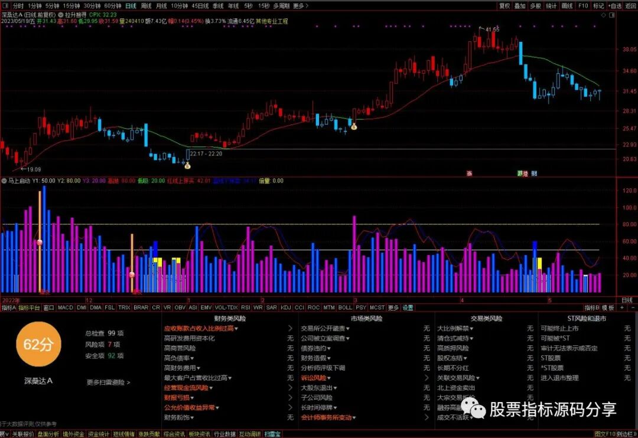Click the window split icon at chart top-right
The width and height of the screenshot is (638, 438).
click(612, 15)
